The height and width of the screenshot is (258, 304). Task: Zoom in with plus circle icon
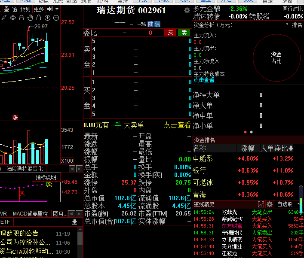[47, 18]
